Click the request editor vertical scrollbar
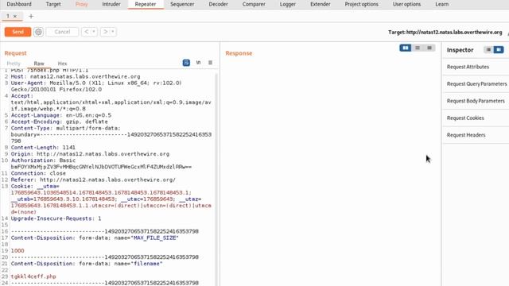 [x=216, y=178]
